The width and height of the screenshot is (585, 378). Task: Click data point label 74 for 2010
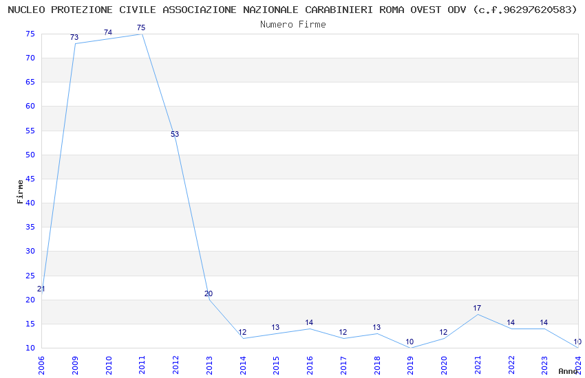[x=108, y=32]
